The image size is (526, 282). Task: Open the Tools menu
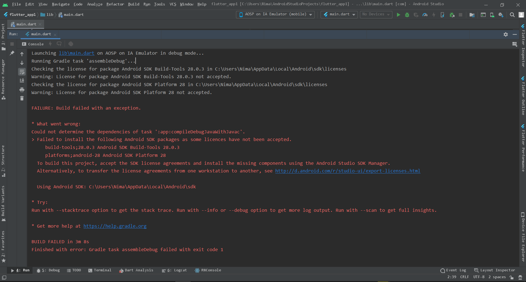tap(159, 4)
